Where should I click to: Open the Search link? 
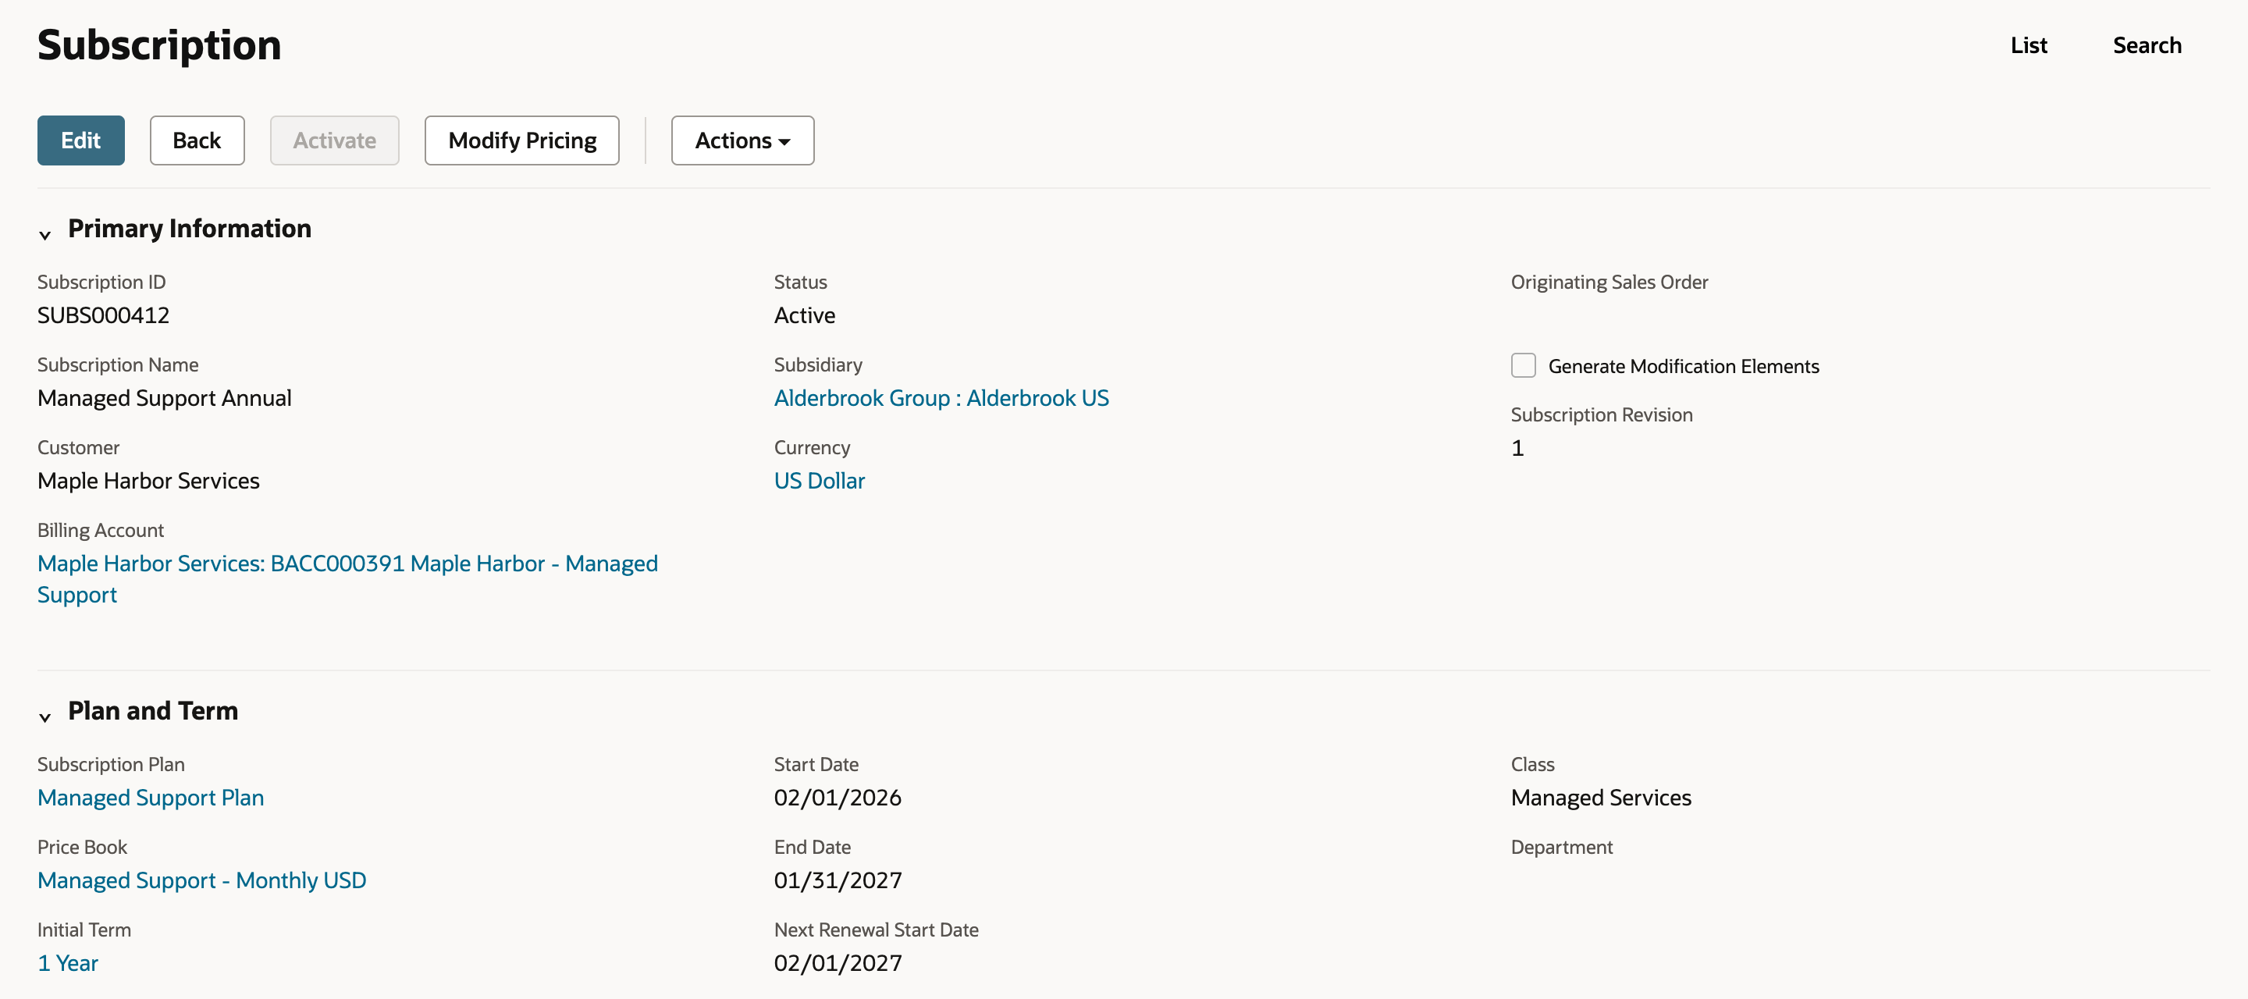pyautogui.click(x=2147, y=45)
